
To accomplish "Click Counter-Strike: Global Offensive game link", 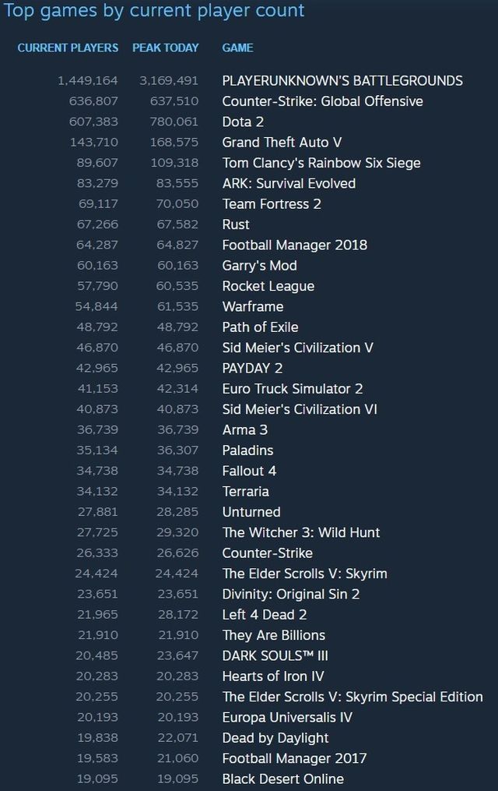I will point(322,101).
